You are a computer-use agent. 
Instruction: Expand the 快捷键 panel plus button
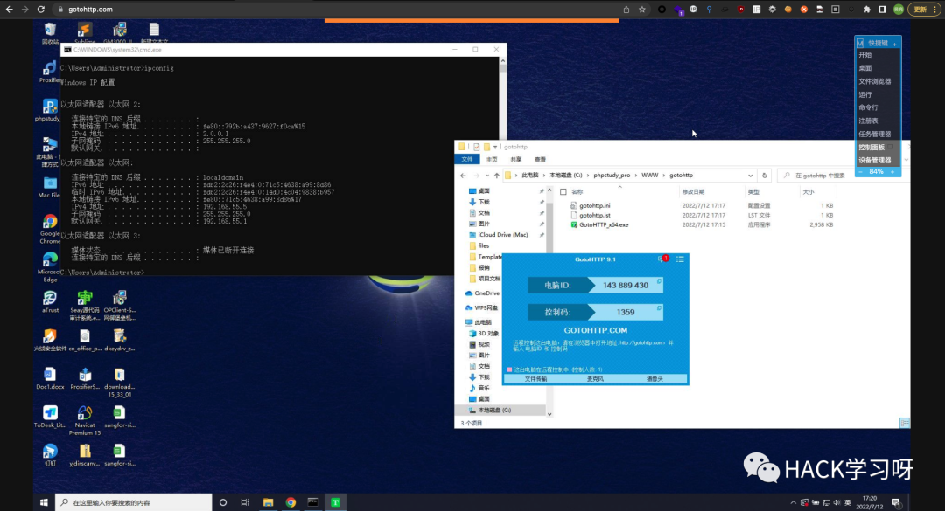pos(894,44)
